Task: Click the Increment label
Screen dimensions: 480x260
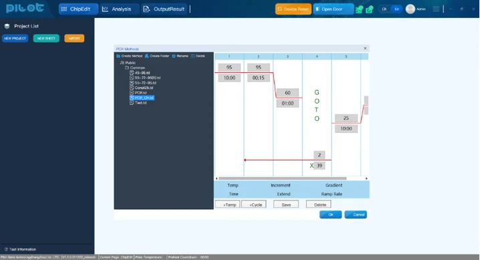Action: coord(280,185)
